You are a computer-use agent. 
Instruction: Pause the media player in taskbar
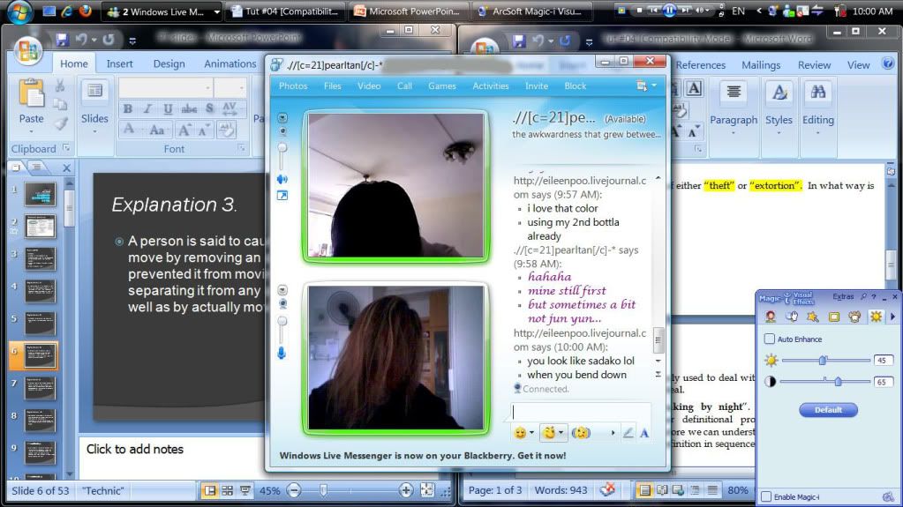point(669,11)
